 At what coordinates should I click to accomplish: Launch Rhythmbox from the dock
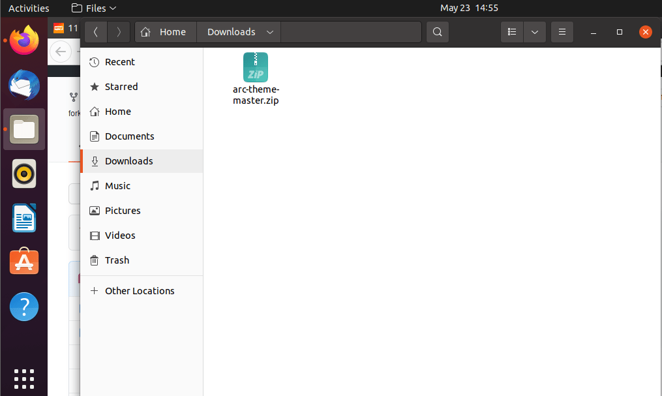(24, 174)
